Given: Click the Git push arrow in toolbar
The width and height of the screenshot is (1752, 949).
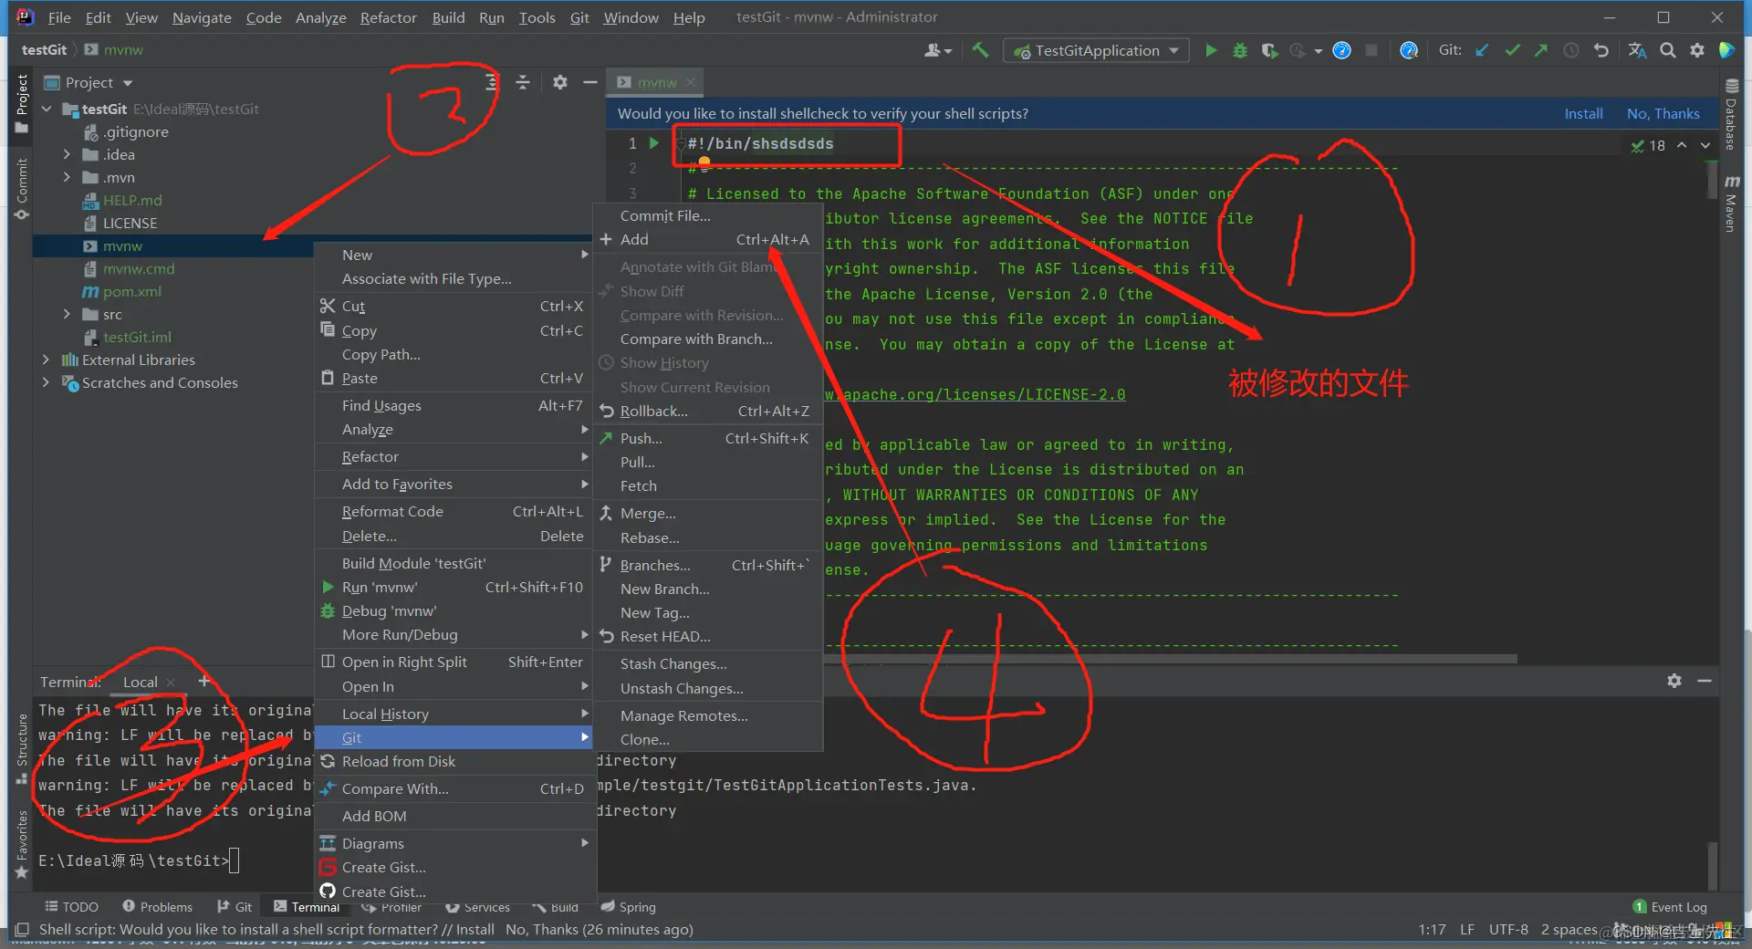Looking at the screenshot, I should pyautogui.click(x=1541, y=50).
